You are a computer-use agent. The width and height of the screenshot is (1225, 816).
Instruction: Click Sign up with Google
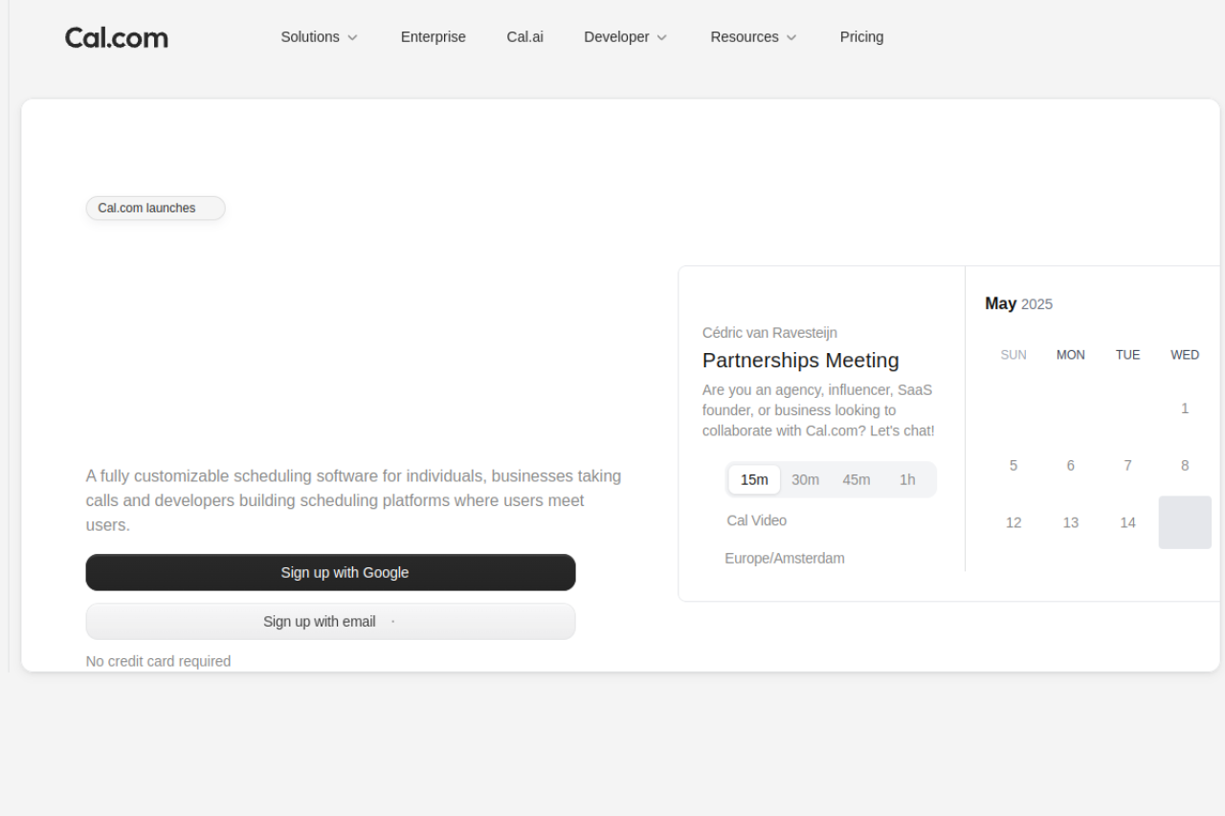[331, 573]
